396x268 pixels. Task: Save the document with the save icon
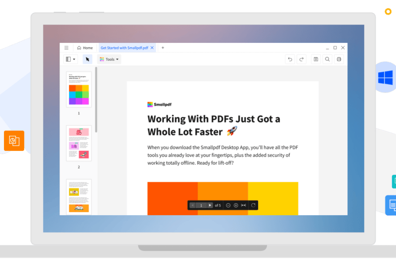click(x=315, y=59)
